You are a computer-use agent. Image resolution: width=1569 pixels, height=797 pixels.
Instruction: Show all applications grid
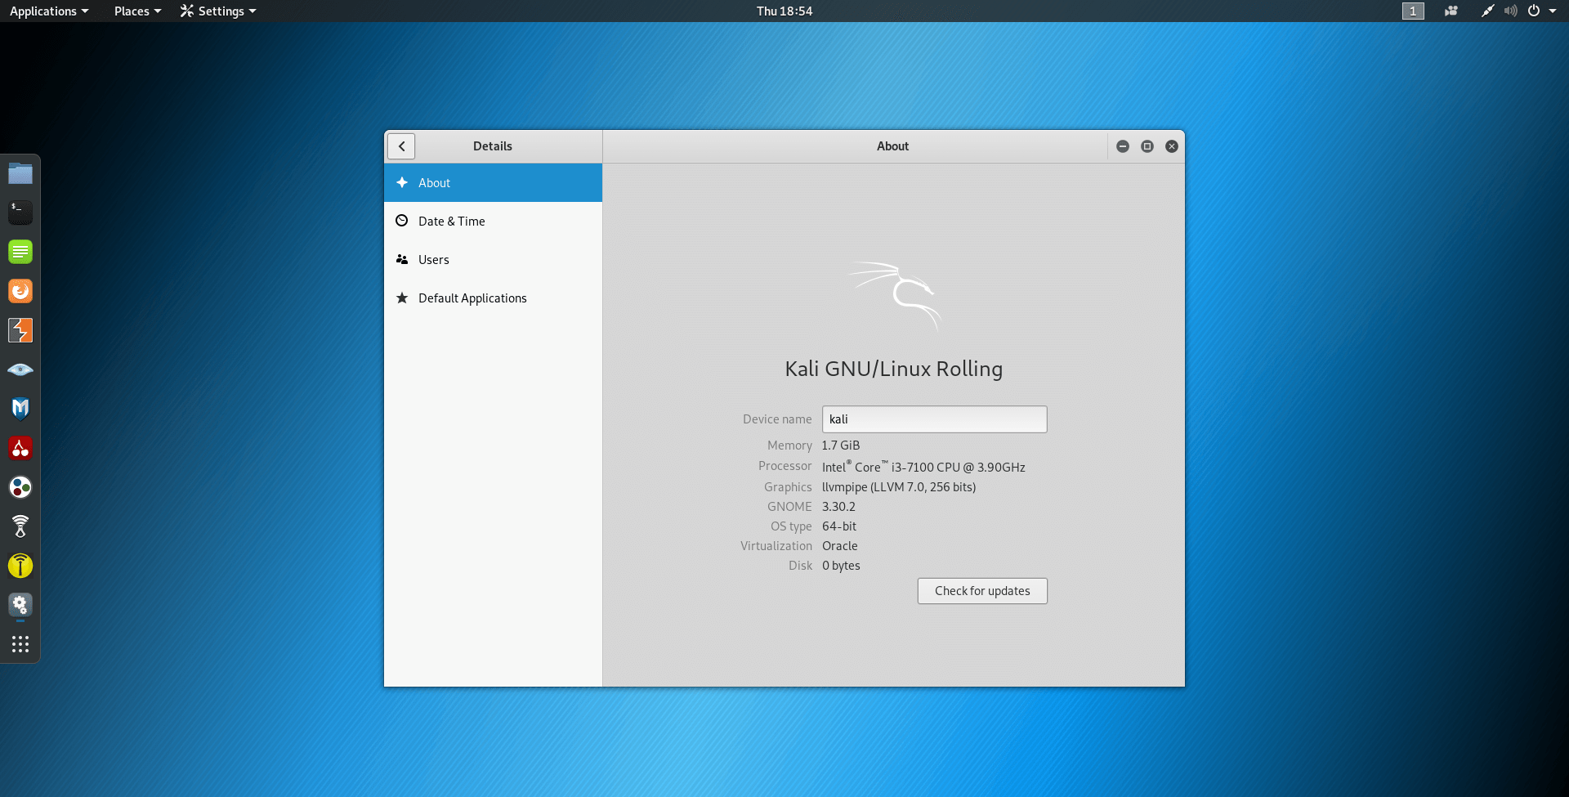20,644
